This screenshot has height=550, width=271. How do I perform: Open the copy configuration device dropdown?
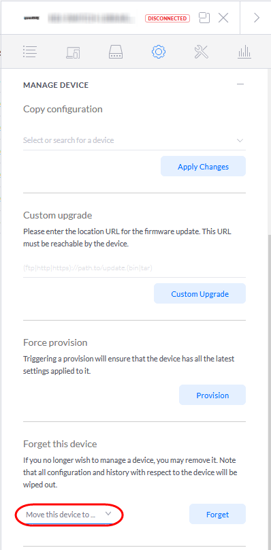tap(134, 140)
